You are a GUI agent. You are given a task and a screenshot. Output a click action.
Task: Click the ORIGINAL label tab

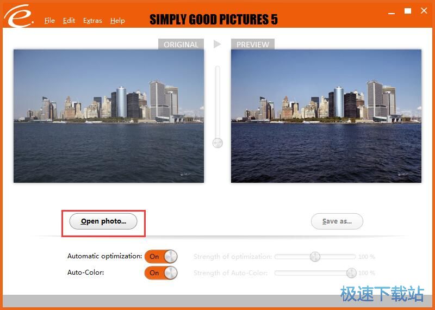[x=181, y=45]
